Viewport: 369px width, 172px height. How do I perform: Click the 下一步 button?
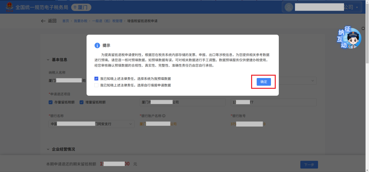(309, 165)
